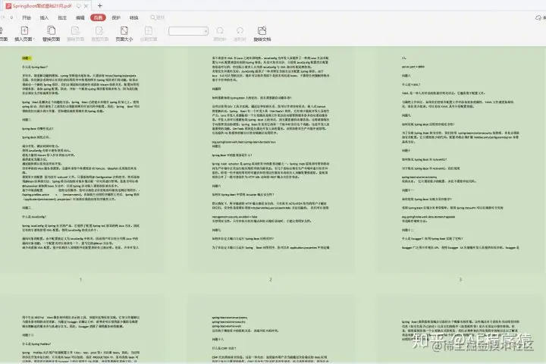The width and height of the screenshot is (546, 364).
Task: Click the quick-access dropdown left of 开始
Action: (11, 17)
